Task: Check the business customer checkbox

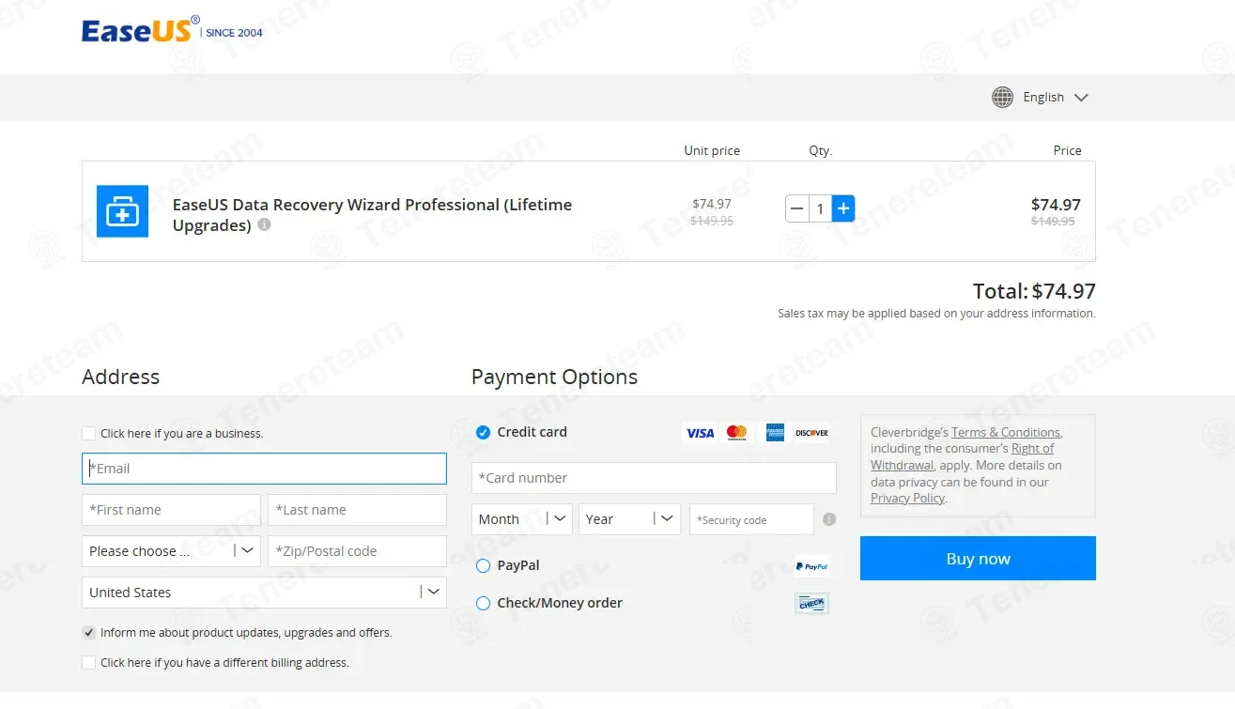Action: (88, 433)
